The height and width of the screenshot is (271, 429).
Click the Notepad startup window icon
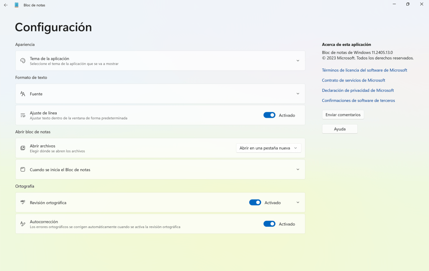[x=23, y=170]
